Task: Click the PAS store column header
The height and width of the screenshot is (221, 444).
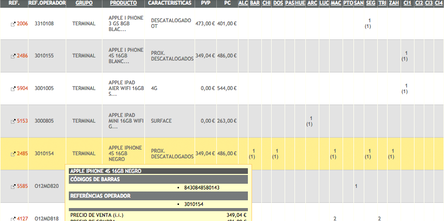Action: 290,3
